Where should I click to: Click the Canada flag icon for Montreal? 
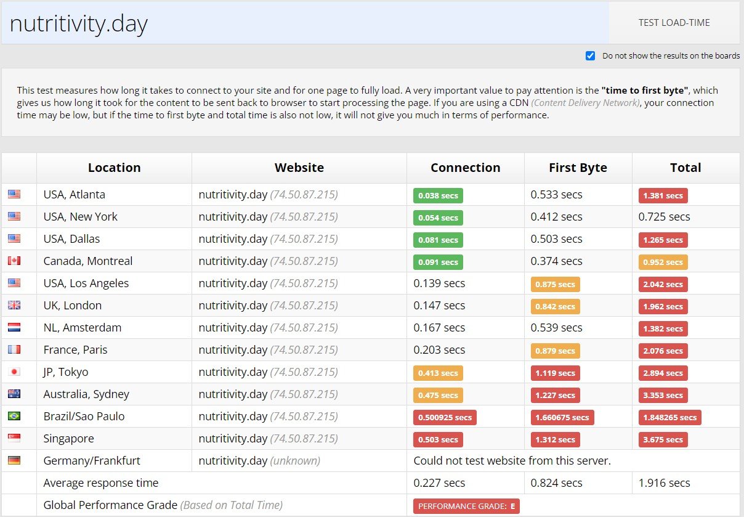point(14,261)
